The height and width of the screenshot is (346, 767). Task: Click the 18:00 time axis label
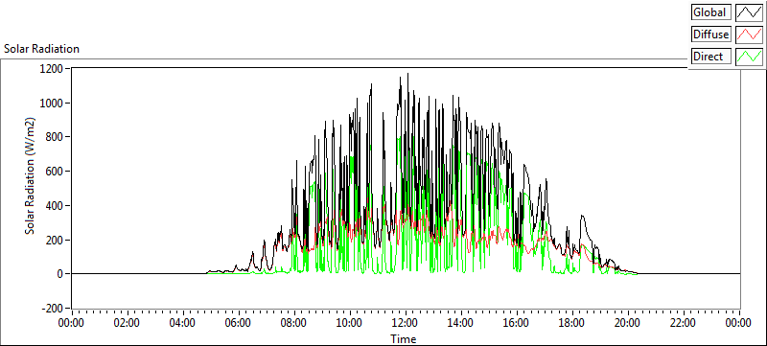tap(571, 323)
